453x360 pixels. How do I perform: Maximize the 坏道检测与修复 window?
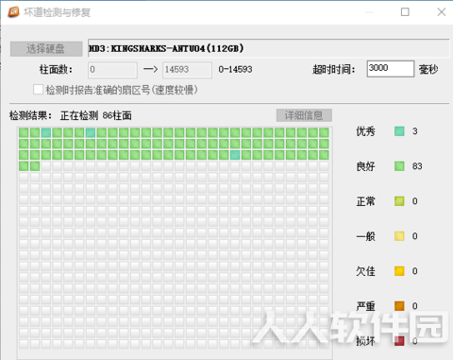click(x=405, y=12)
